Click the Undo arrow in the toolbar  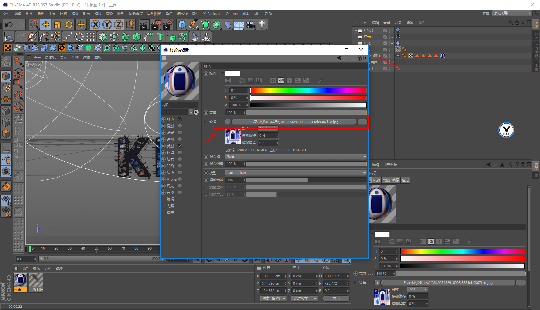(x=9, y=24)
